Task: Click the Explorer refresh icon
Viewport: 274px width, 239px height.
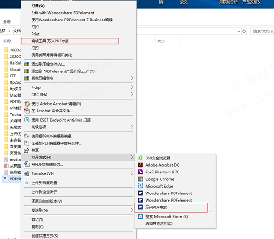Action: (x=244, y=31)
